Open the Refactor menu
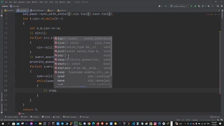Viewport: 224px width, 126px height. click(35, 2)
